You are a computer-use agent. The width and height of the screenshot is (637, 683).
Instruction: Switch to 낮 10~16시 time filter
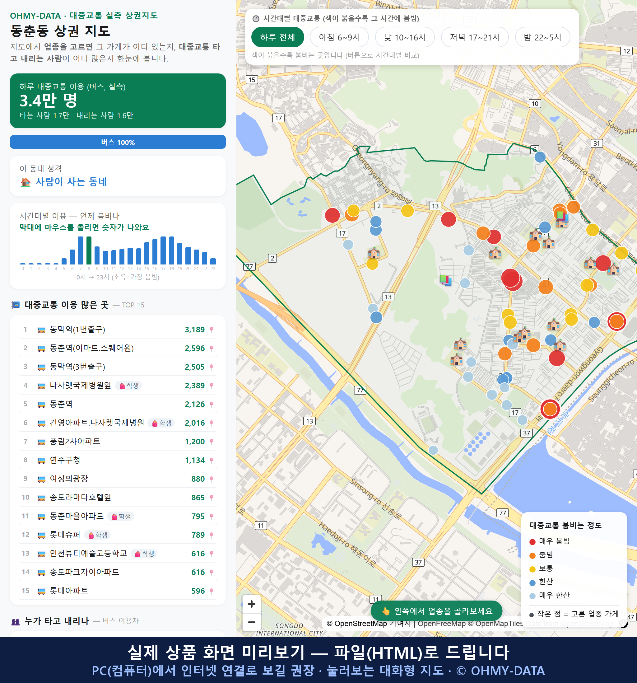[405, 37]
